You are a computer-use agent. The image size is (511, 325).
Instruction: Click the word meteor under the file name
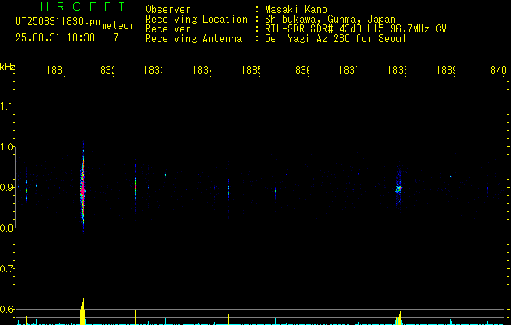pyautogui.click(x=117, y=26)
